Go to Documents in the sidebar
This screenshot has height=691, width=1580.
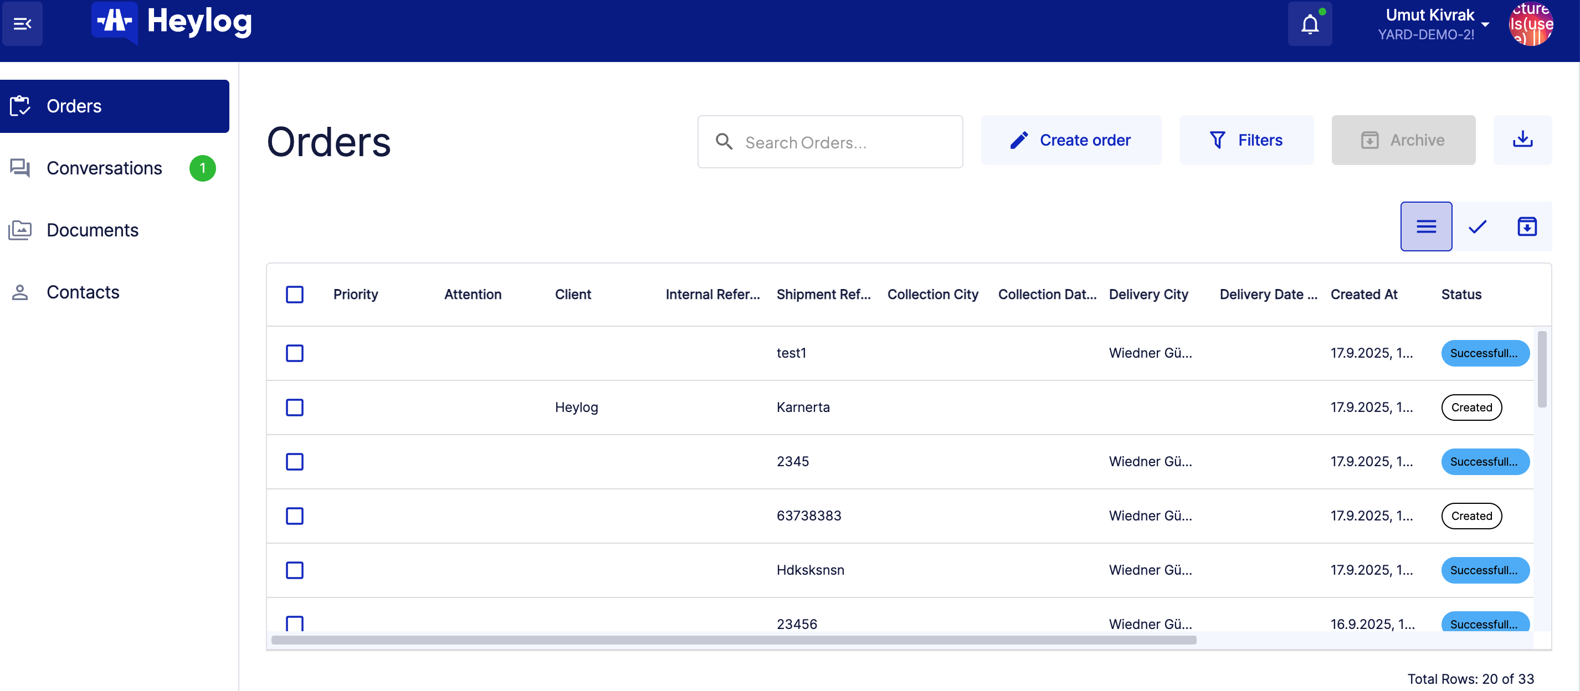pyautogui.click(x=92, y=230)
